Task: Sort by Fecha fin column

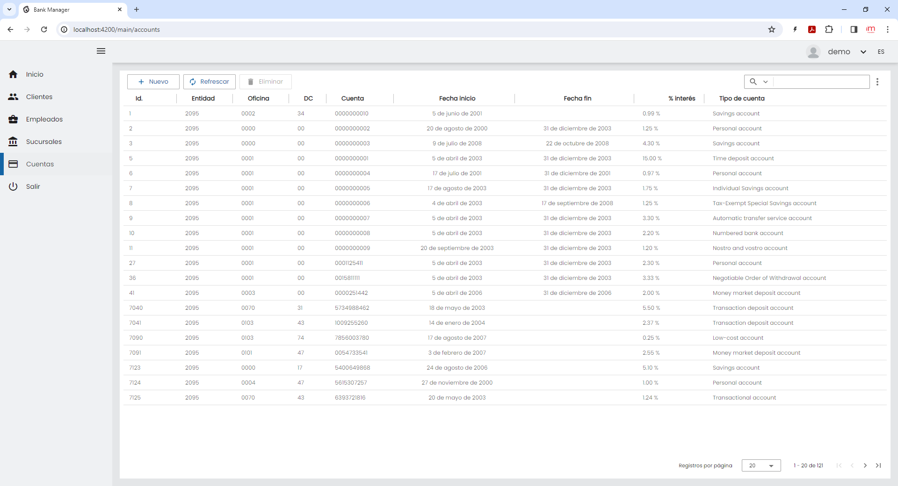Action: point(578,99)
